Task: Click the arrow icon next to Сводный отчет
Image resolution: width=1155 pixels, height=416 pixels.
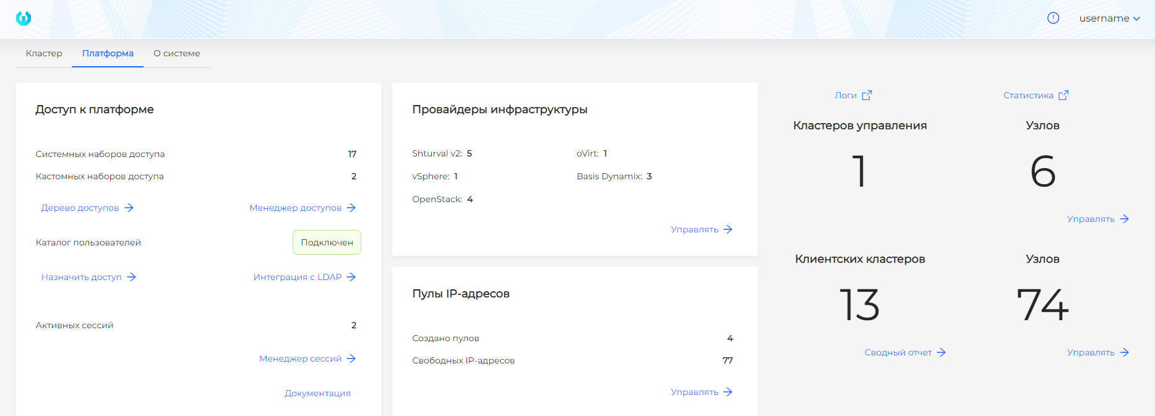Action: 942,352
